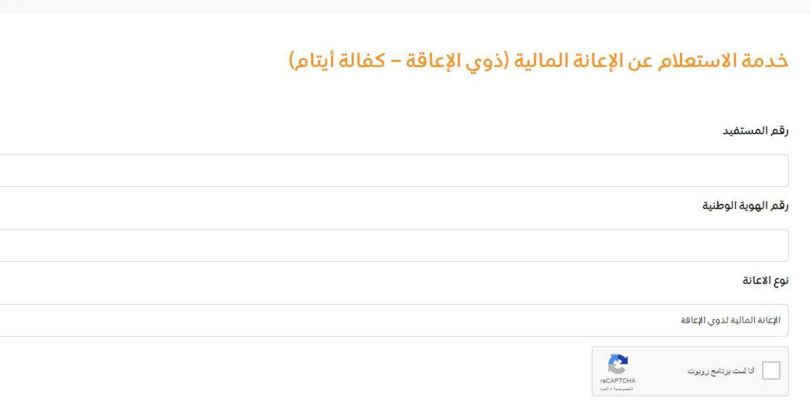Open the reCAPTCHA "البنود" terms link
This screenshot has width=811, height=405.
point(605,389)
